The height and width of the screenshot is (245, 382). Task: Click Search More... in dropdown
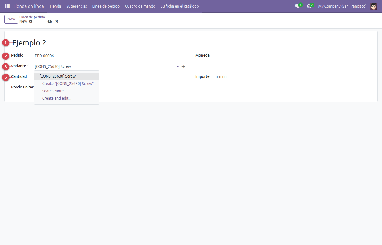tap(67, 91)
